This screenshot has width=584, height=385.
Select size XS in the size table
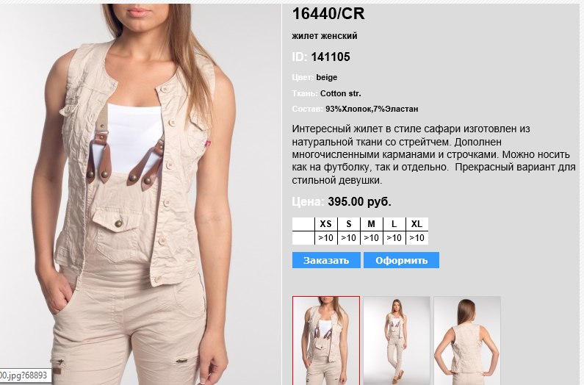pyautogui.click(x=326, y=224)
